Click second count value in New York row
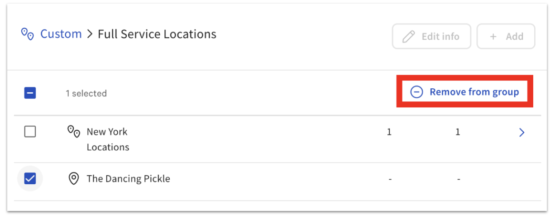555x220 pixels. [458, 132]
